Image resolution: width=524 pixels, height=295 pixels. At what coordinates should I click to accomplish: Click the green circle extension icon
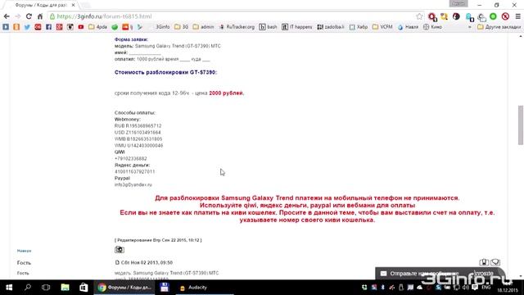(493, 16)
